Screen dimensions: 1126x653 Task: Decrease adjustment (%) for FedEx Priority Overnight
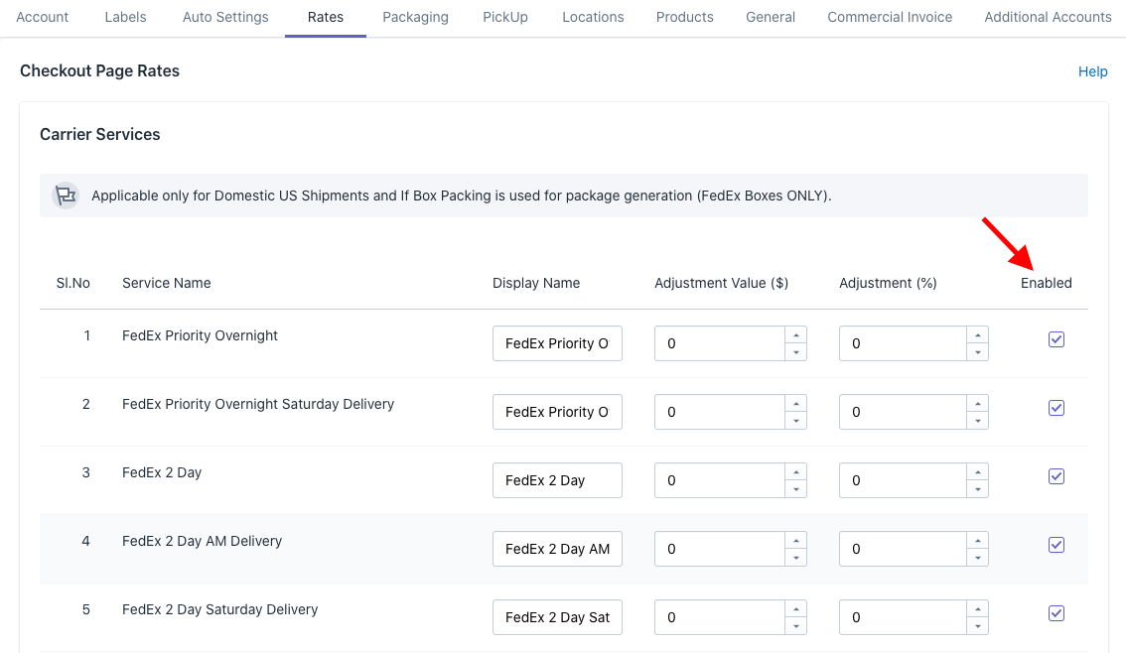(977, 352)
